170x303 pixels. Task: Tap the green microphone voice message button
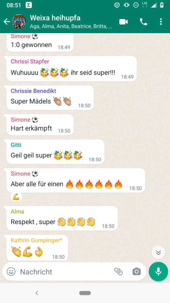[159, 271]
